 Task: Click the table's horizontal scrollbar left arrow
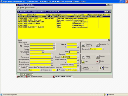19,40
